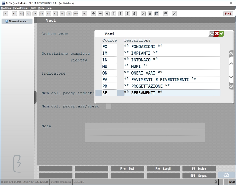Open the Impostazioni menu

[20, 8]
